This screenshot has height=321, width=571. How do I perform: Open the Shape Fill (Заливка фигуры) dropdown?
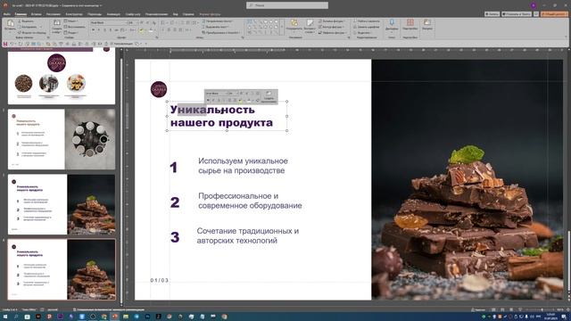(x=331, y=21)
